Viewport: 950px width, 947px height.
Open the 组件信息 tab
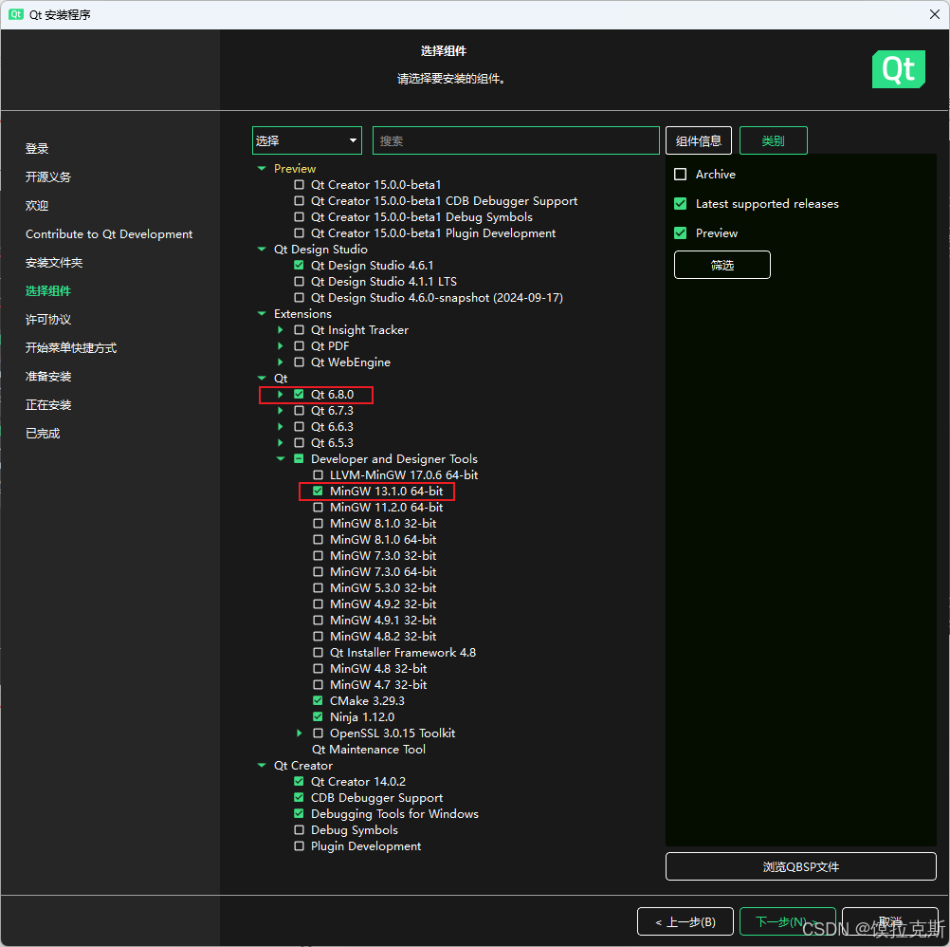coord(699,140)
